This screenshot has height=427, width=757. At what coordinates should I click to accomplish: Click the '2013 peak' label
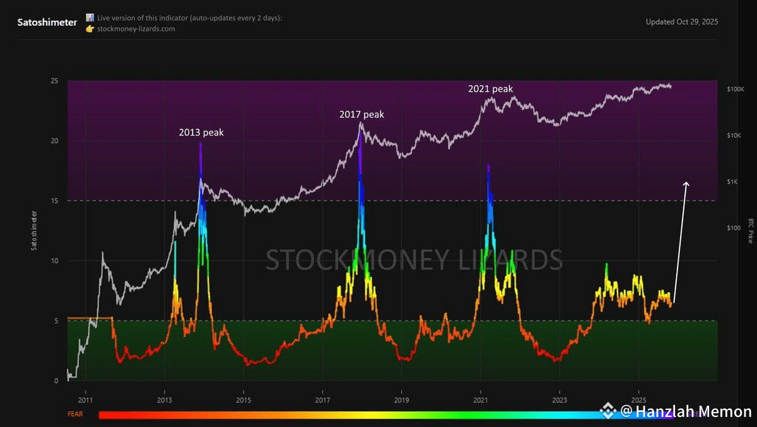201,132
